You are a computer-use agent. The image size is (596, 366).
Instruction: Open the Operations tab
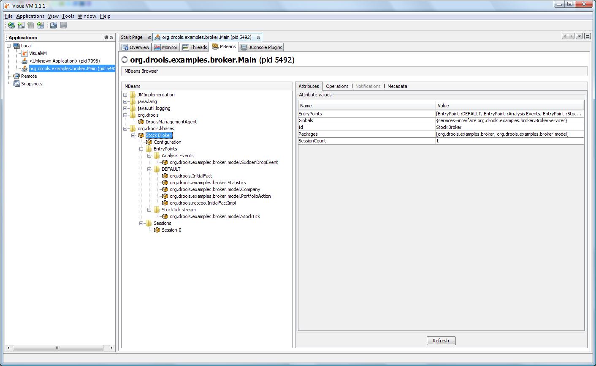[337, 86]
